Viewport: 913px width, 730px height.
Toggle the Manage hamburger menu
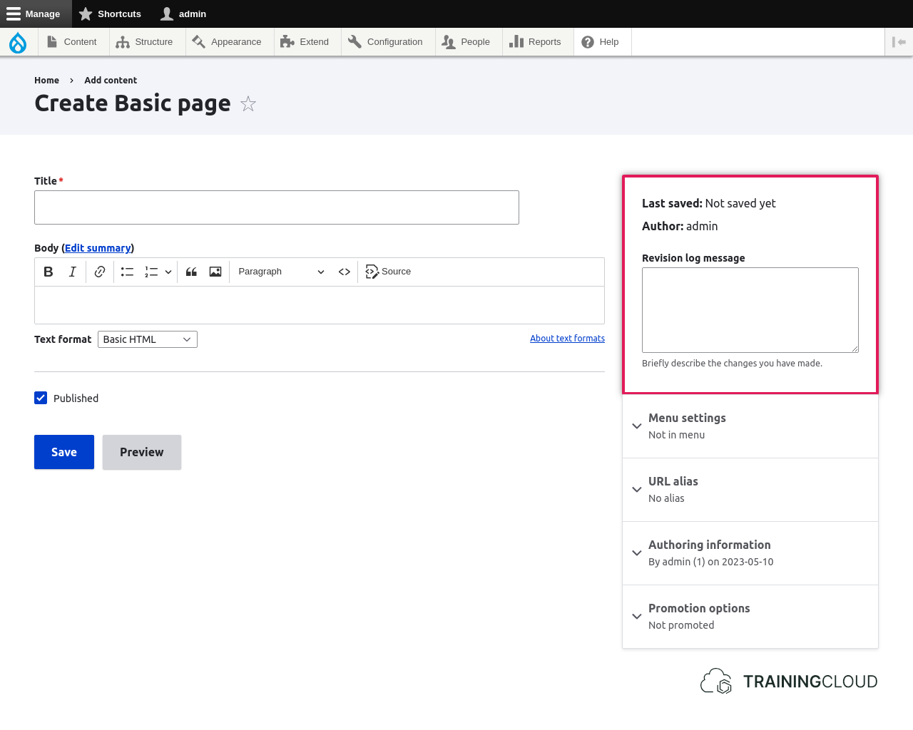coord(36,14)
